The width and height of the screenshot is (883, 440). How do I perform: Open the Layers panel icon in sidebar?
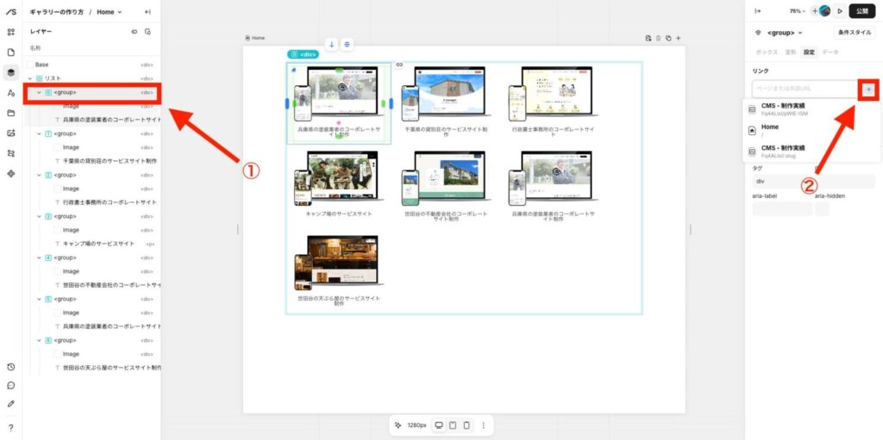(10, 72)
